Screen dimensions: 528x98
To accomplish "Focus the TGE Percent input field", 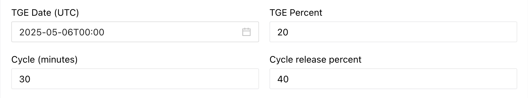I will [393, 32].
